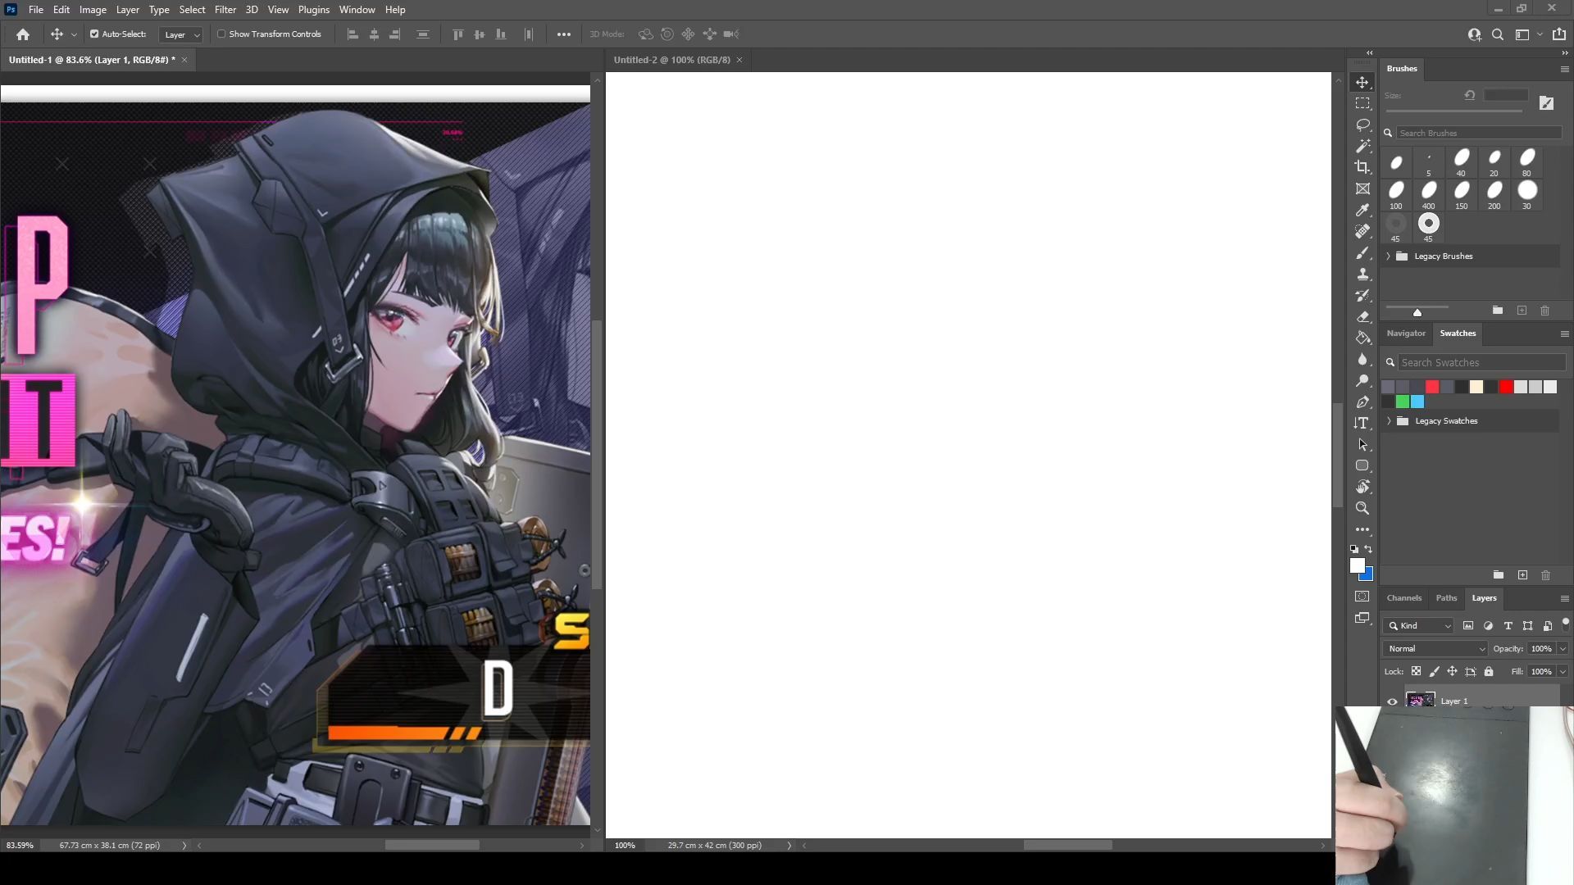Open the Opacity slider dropdown arrow
The height and width of the screenshot is (885, 1574).
pos(1563,649)
